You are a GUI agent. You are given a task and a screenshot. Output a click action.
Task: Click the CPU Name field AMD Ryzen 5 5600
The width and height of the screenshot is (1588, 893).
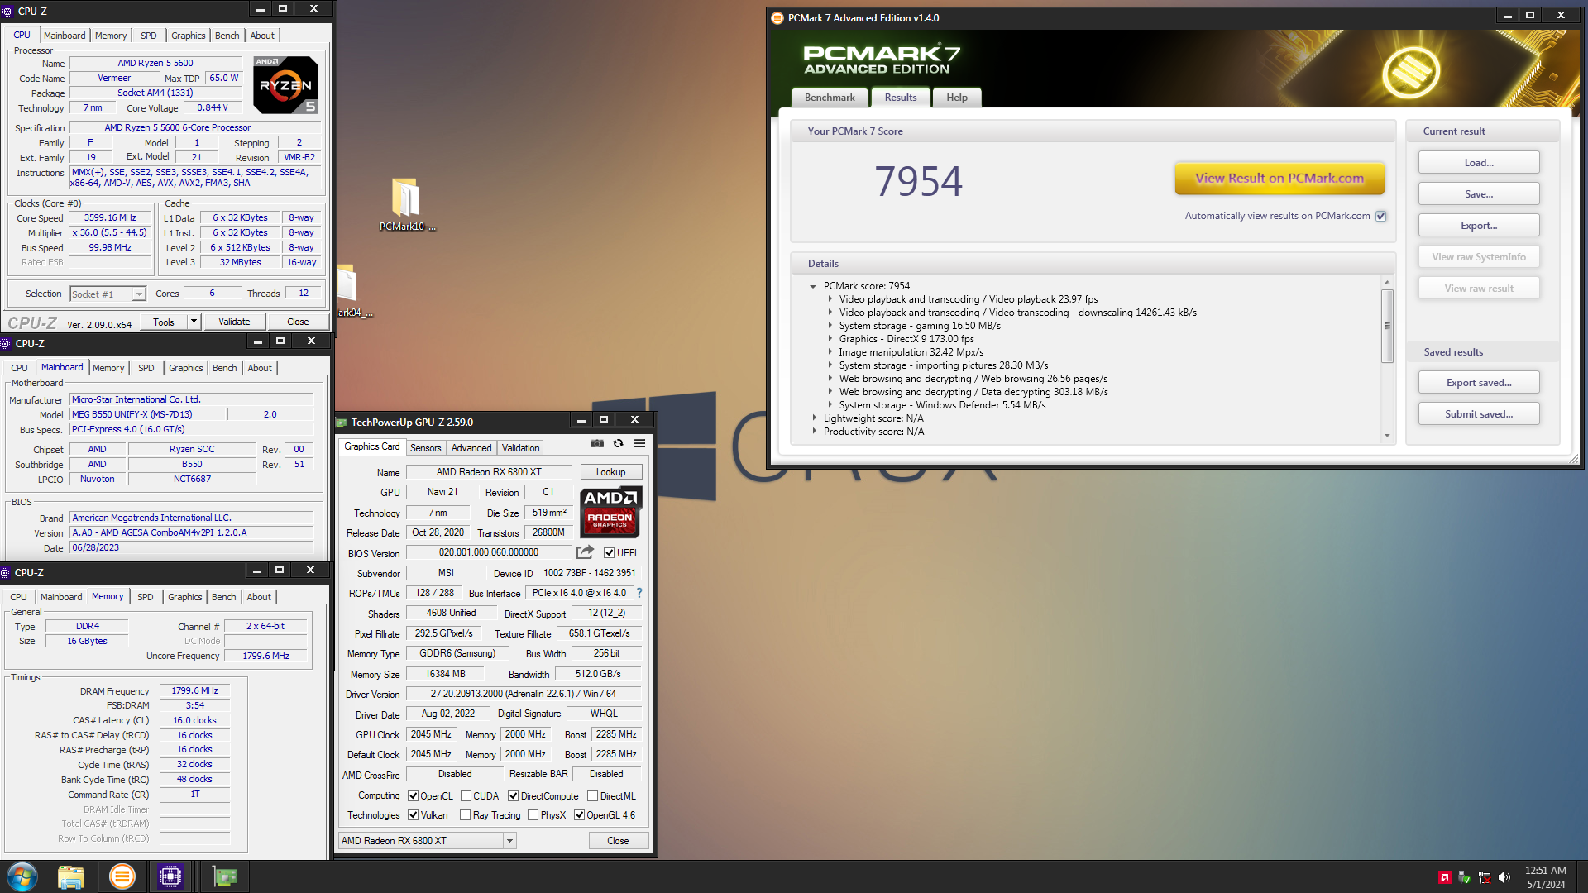click(x=155, y=63)
